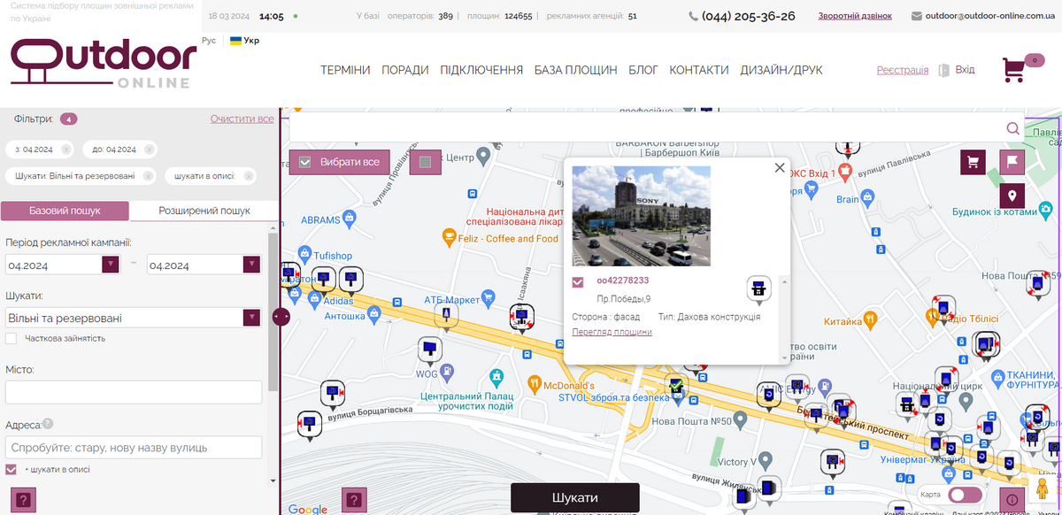Click the cart icon on map
The height and width of the screenshot is (515, 1062).
click(x=973, y=162)
